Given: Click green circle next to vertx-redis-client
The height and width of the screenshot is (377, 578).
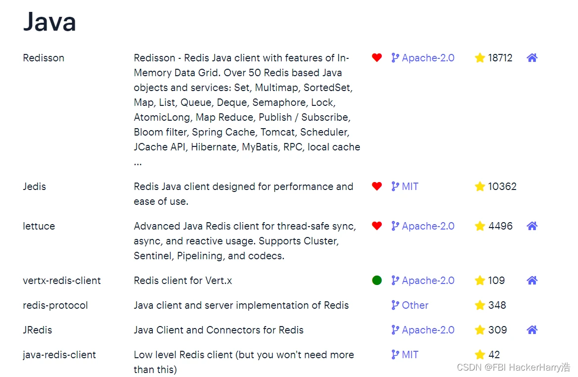Looking at the screenshot, I should pos(377,281).
